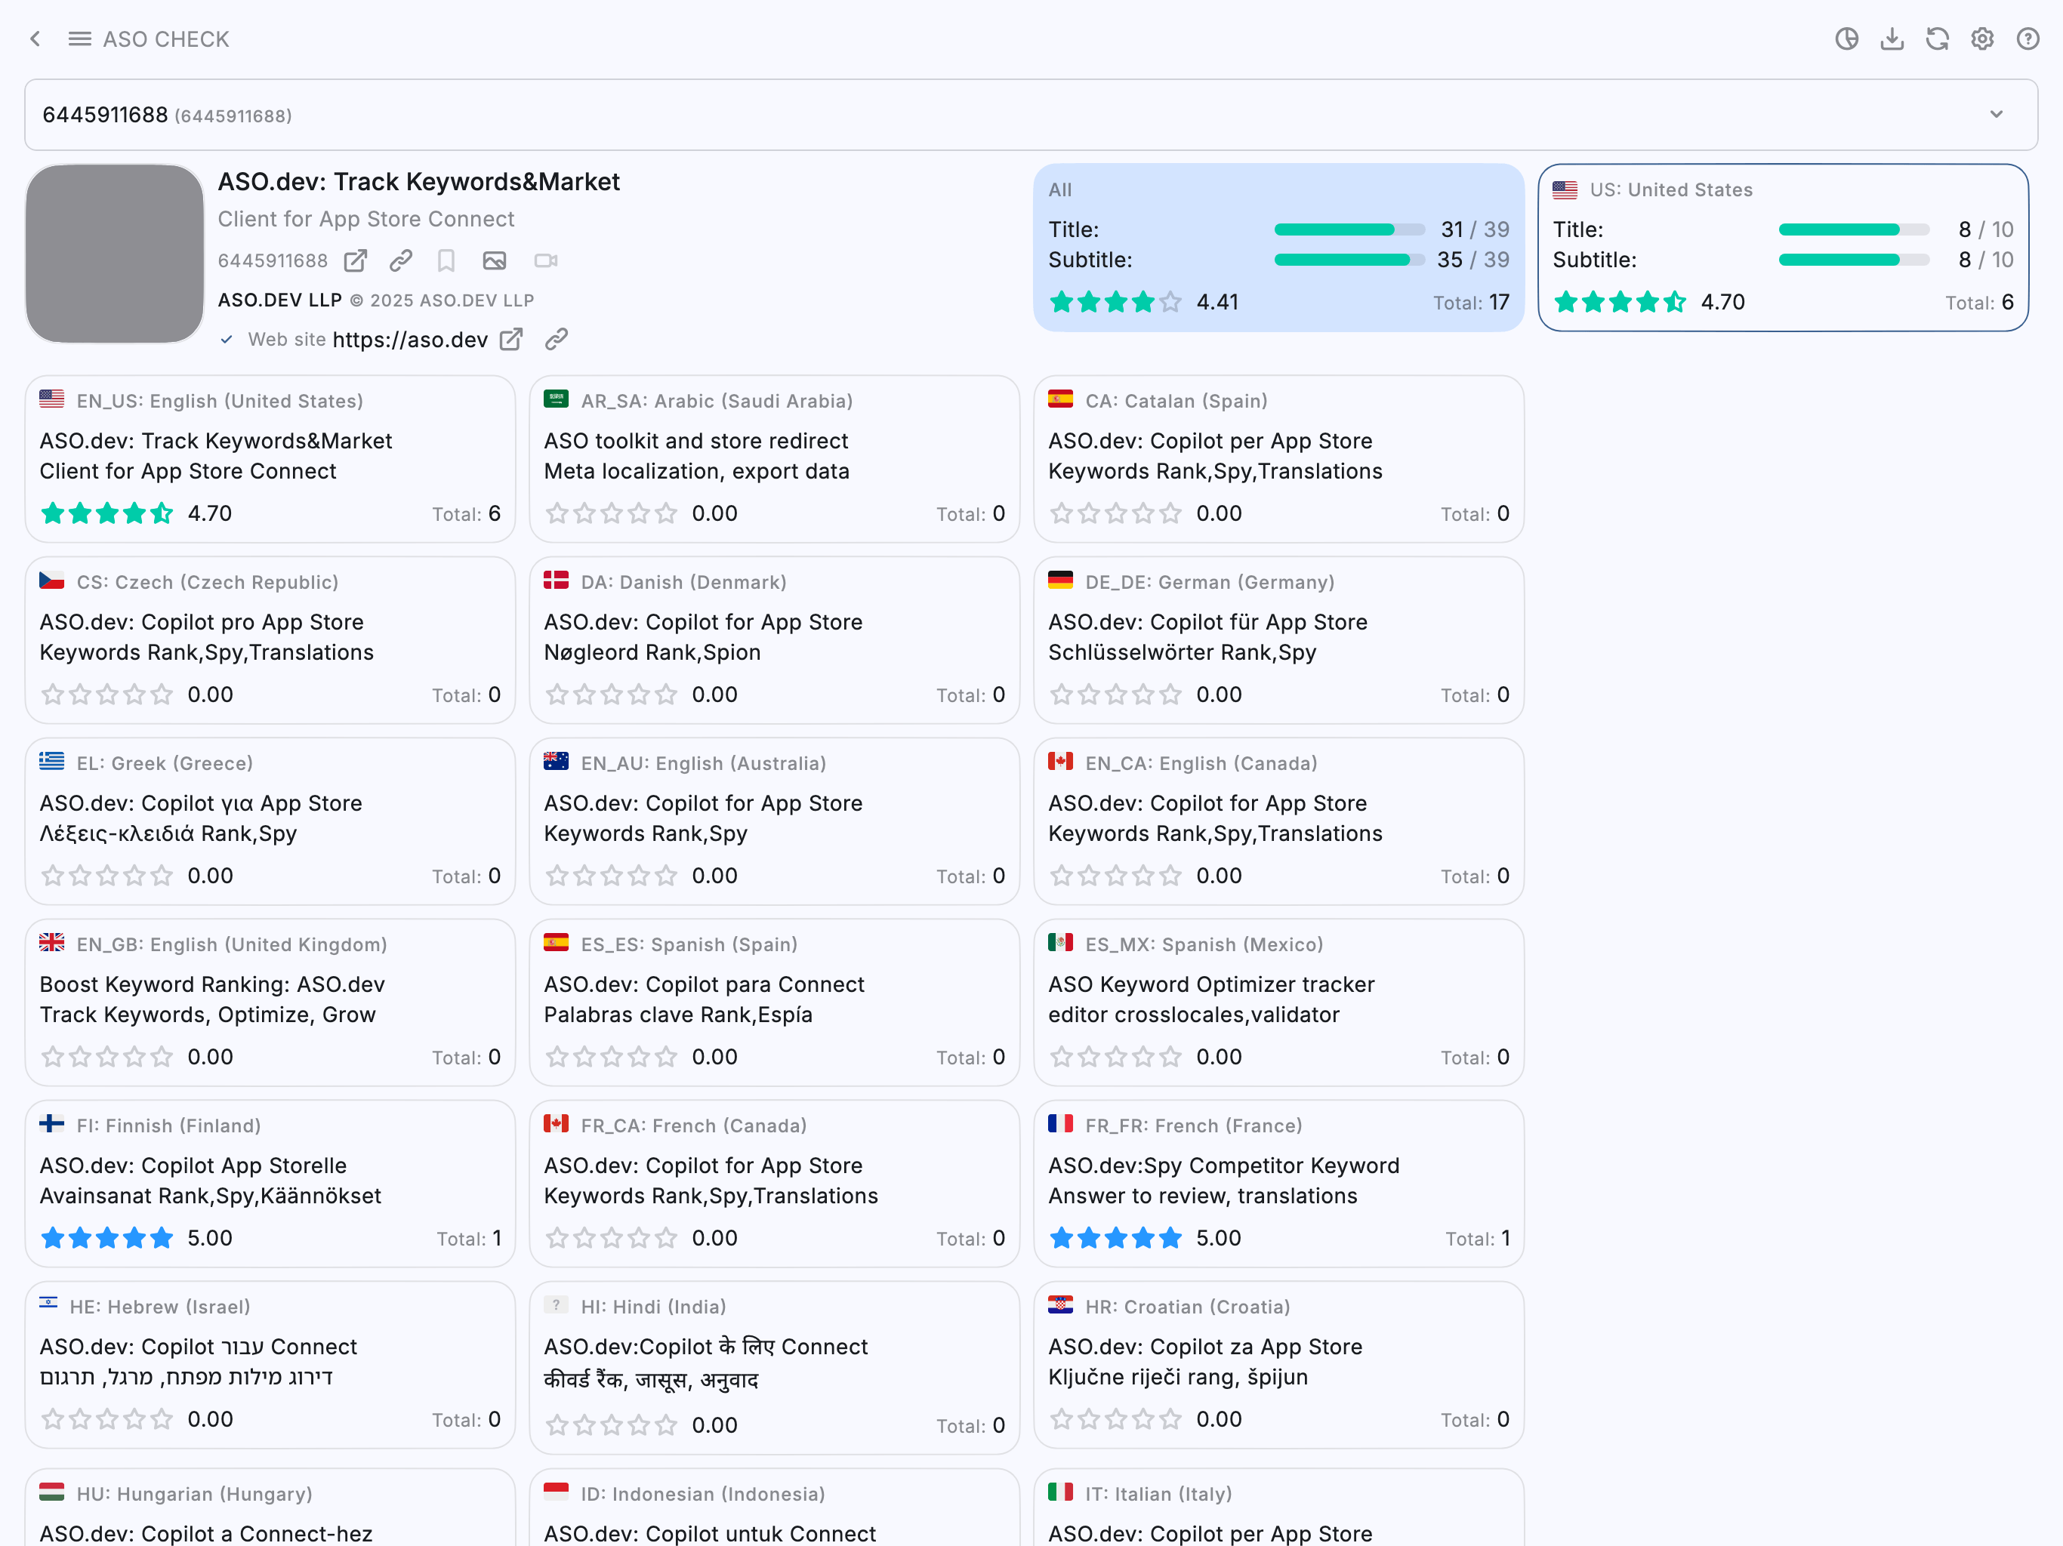Viewport: 2063px width, 1546px height.
Task: Open the hamburger menu beside ASO CHECK
Action: [79, 38]
